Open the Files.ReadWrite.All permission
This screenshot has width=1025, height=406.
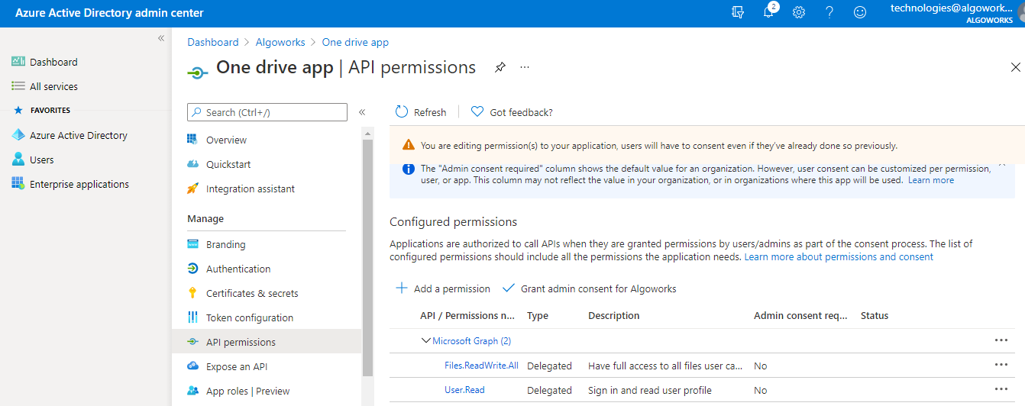tap(481, 366)
